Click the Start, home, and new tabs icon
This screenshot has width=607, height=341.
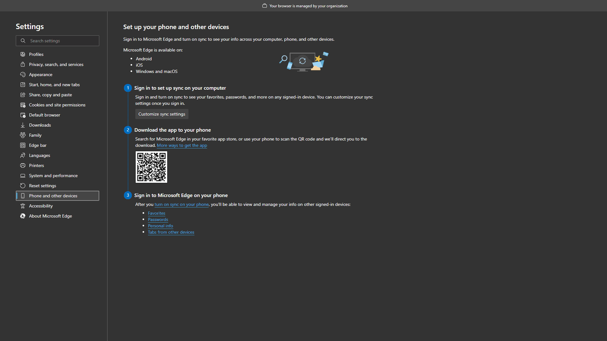click(23, 85)
